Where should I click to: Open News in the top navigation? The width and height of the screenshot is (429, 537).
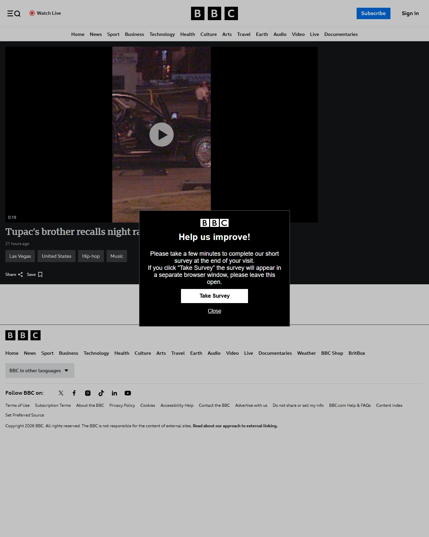coord(96,34)
